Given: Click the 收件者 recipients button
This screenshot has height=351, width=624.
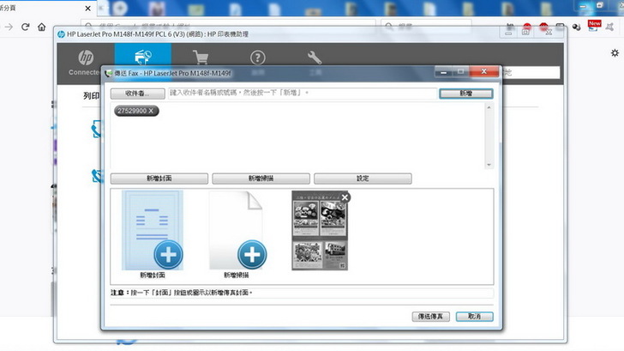Looking at the screenshot, I should [x=137, y=94].
